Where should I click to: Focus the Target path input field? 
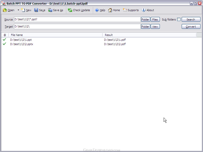pyautogui.click(x=77, y=27)
